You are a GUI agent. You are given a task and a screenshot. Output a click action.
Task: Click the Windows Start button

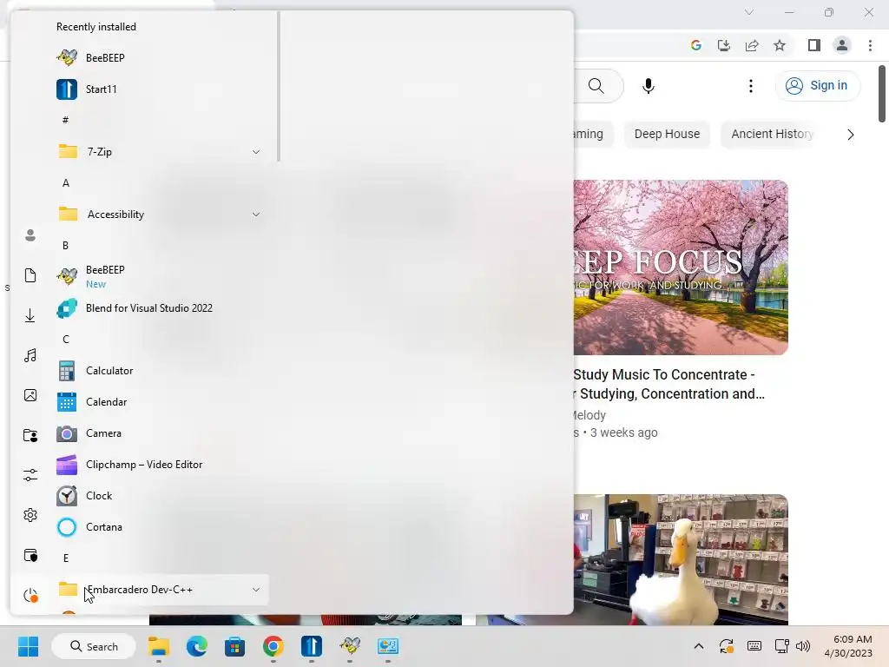point(28,646)
